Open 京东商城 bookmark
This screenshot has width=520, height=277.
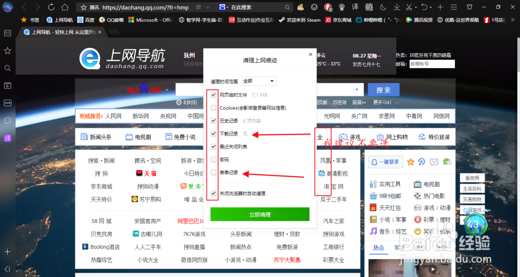pyautogui.click(x=338, y=20)
